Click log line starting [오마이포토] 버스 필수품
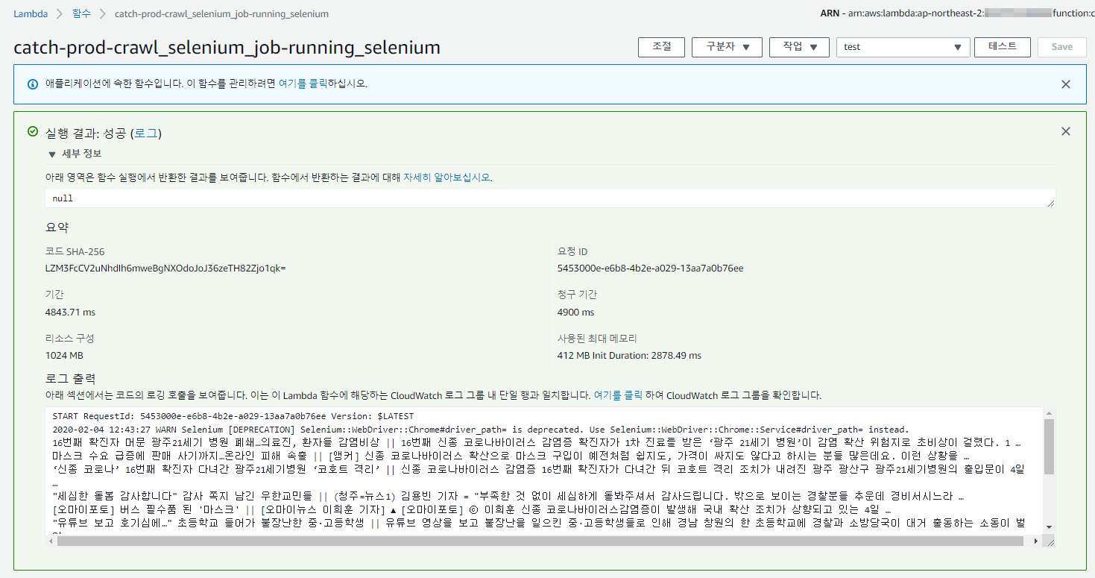The width and height of the screenshot is (1095, 578). 472,509
